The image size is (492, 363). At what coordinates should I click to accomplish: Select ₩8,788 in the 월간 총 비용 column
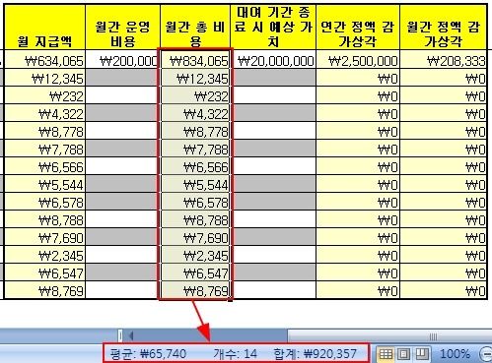coord(195,219)
